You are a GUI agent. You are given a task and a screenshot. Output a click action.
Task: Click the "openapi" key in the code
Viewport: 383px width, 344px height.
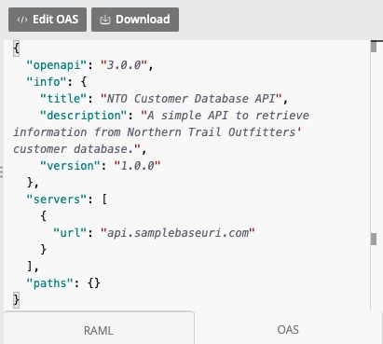(57, 65)
